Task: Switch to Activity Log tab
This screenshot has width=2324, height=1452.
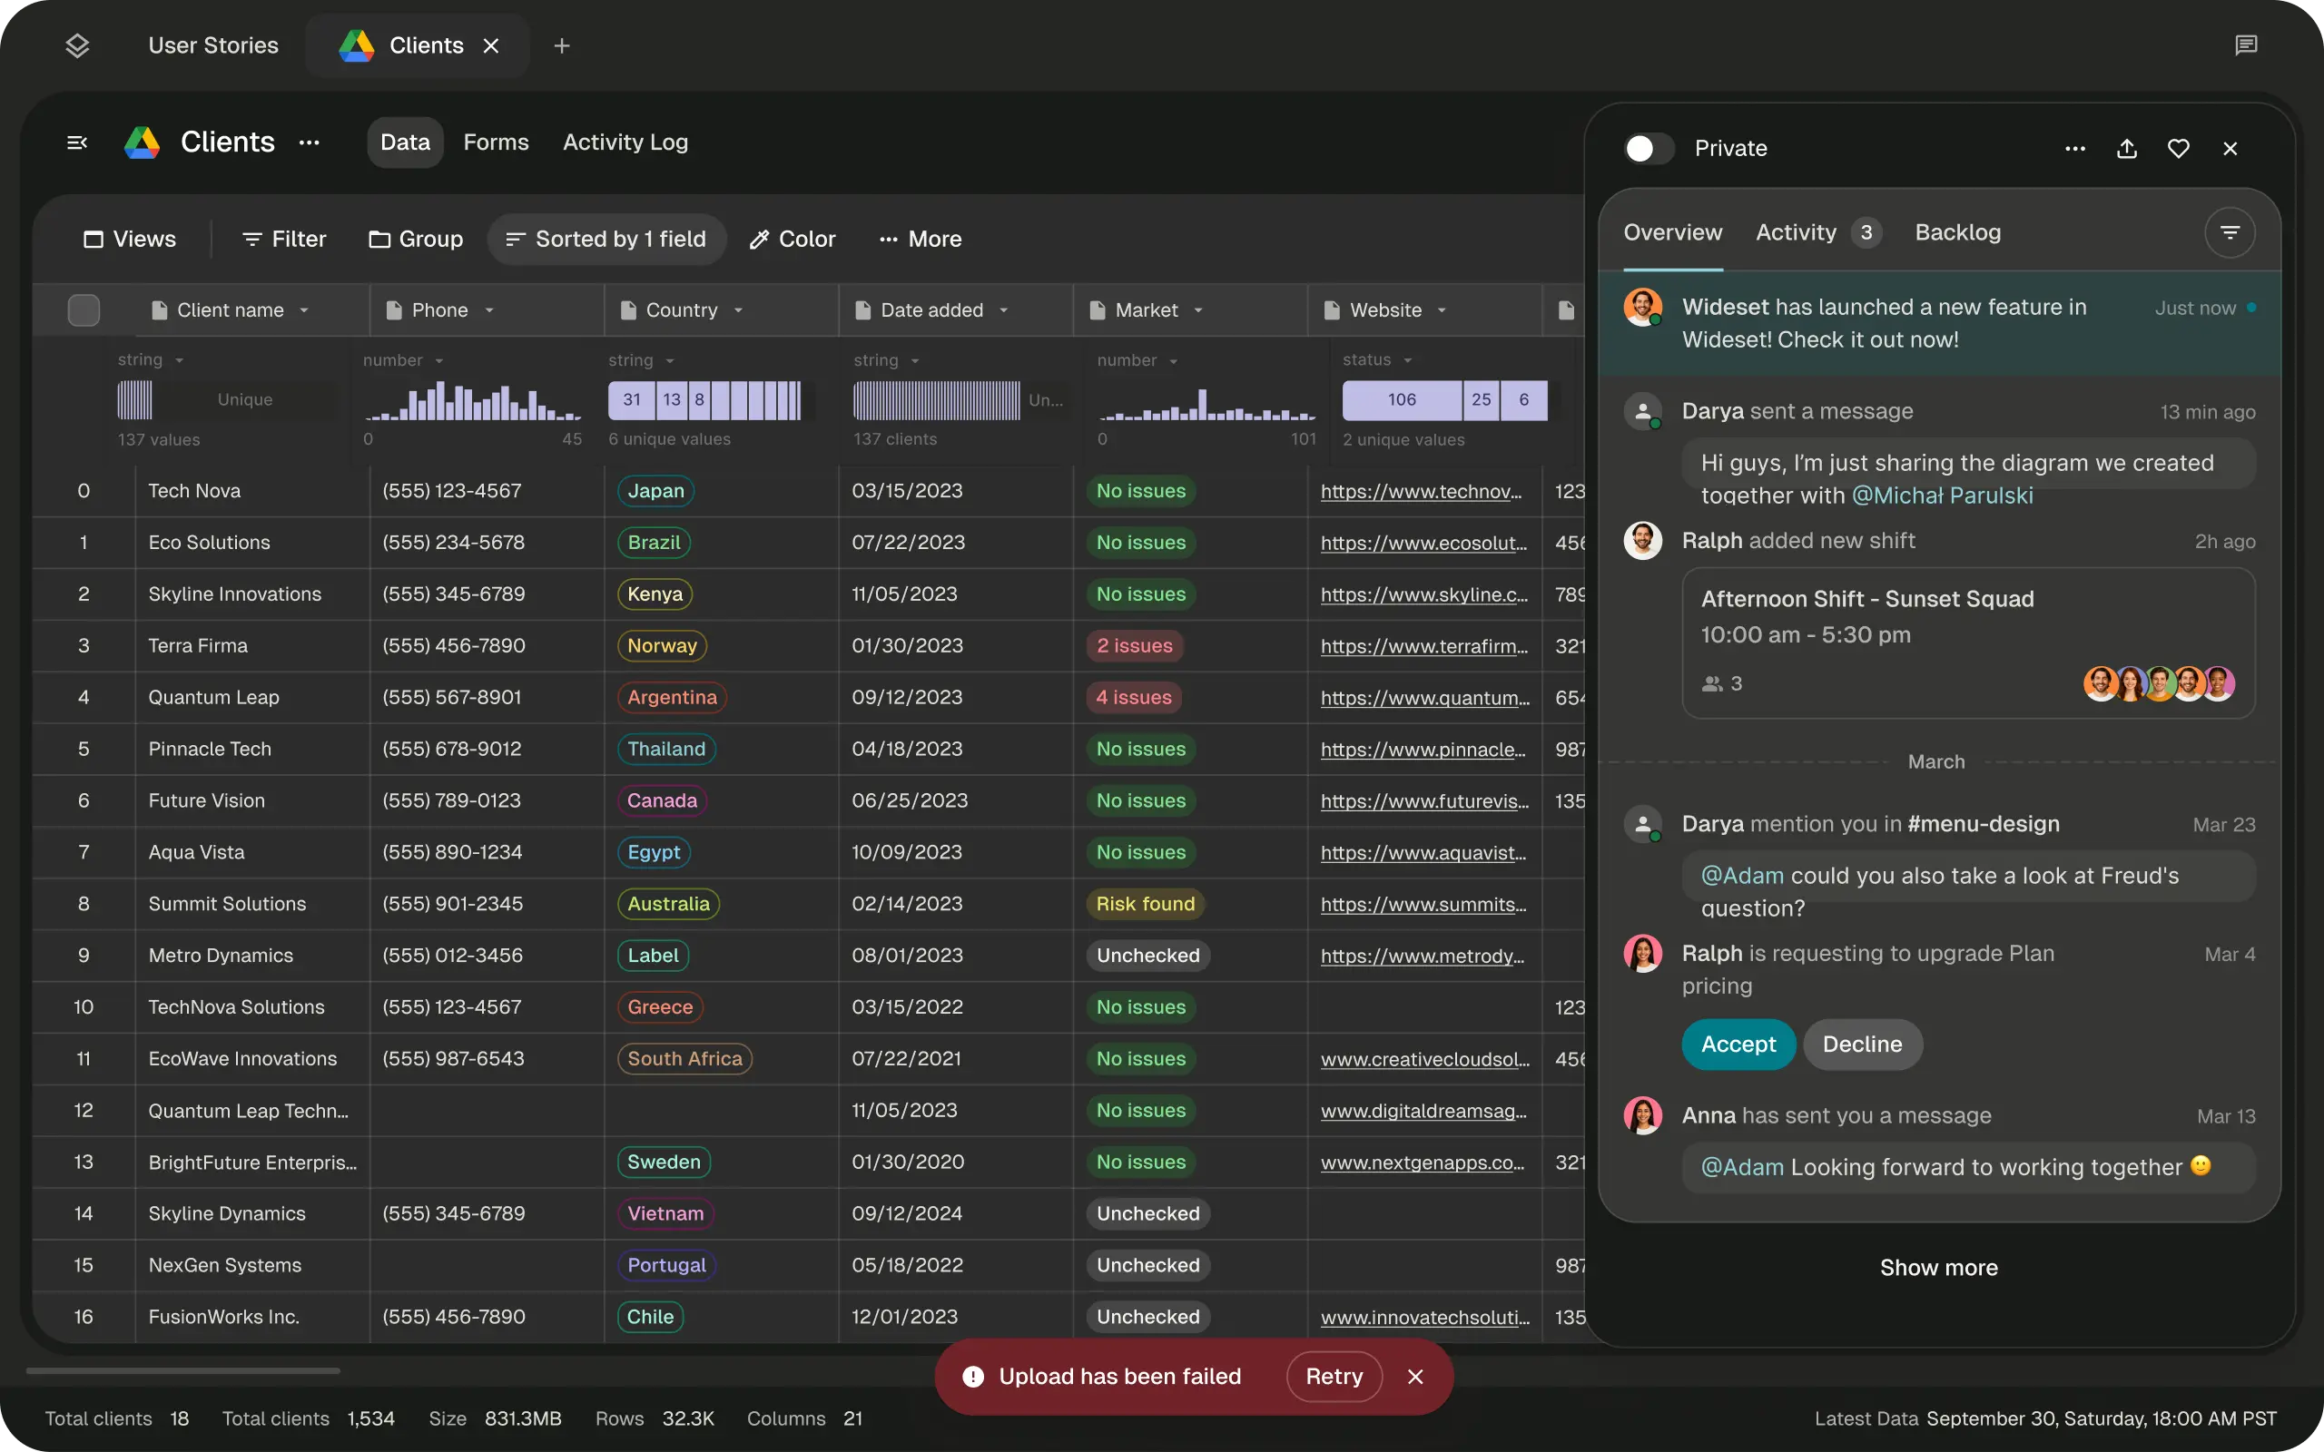Action: [x=625, y=142]
